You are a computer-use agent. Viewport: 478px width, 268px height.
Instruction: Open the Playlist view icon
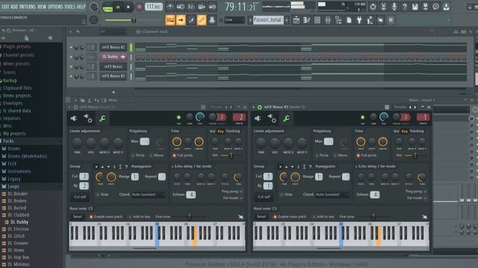(x=296, y=20)
